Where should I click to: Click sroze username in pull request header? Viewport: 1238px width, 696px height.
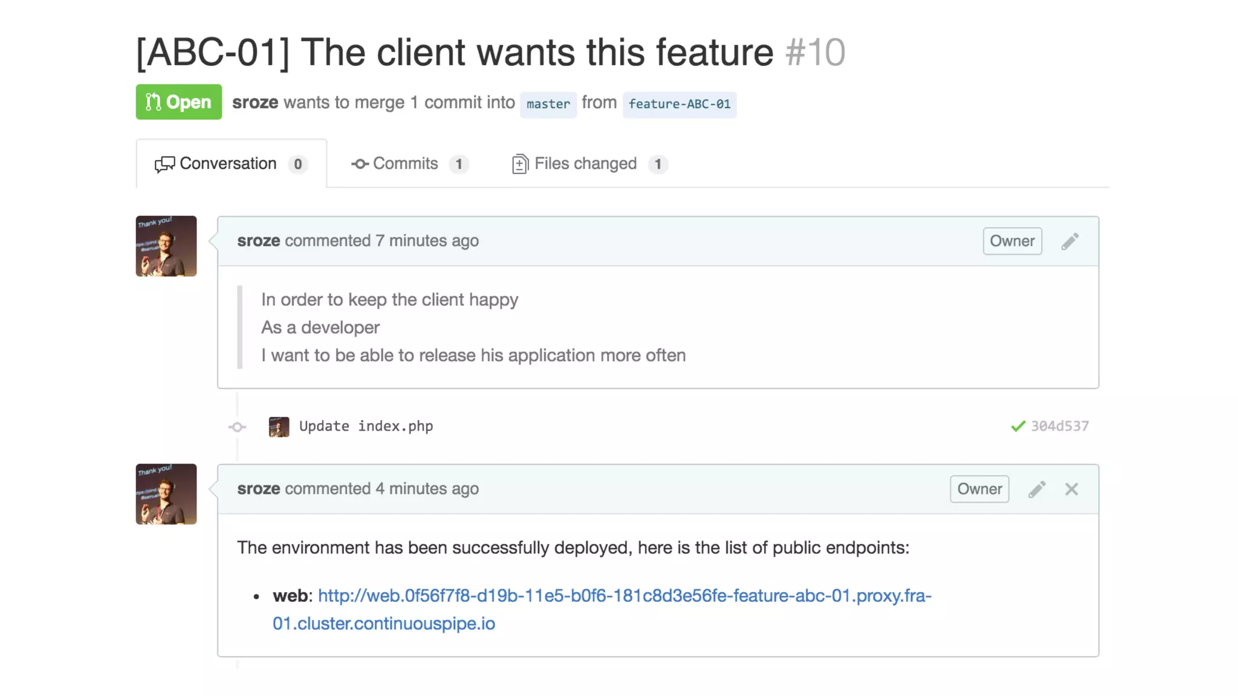[255, 102]
